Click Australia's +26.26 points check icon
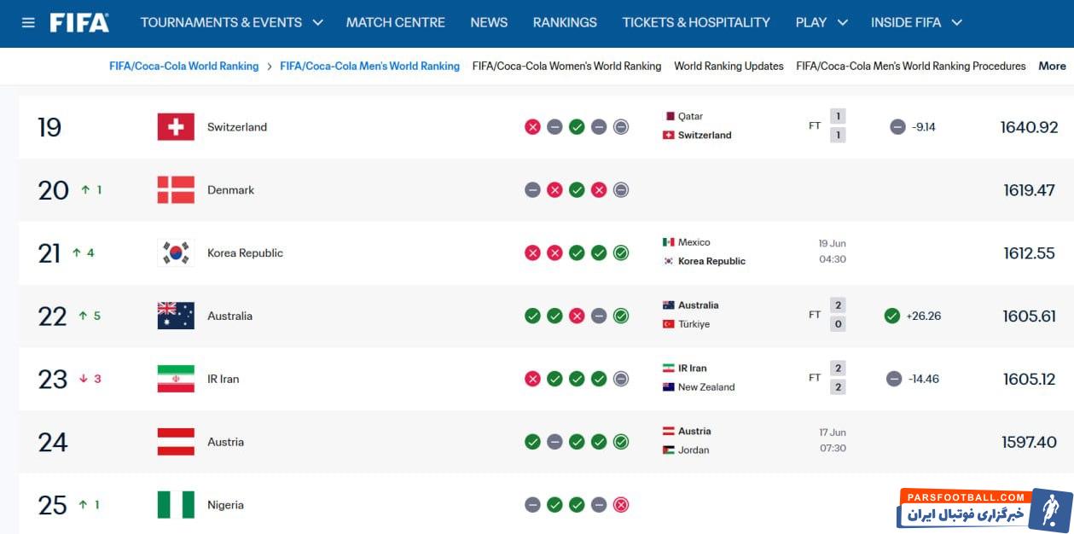1074x534 pixels. pos(892,316)
